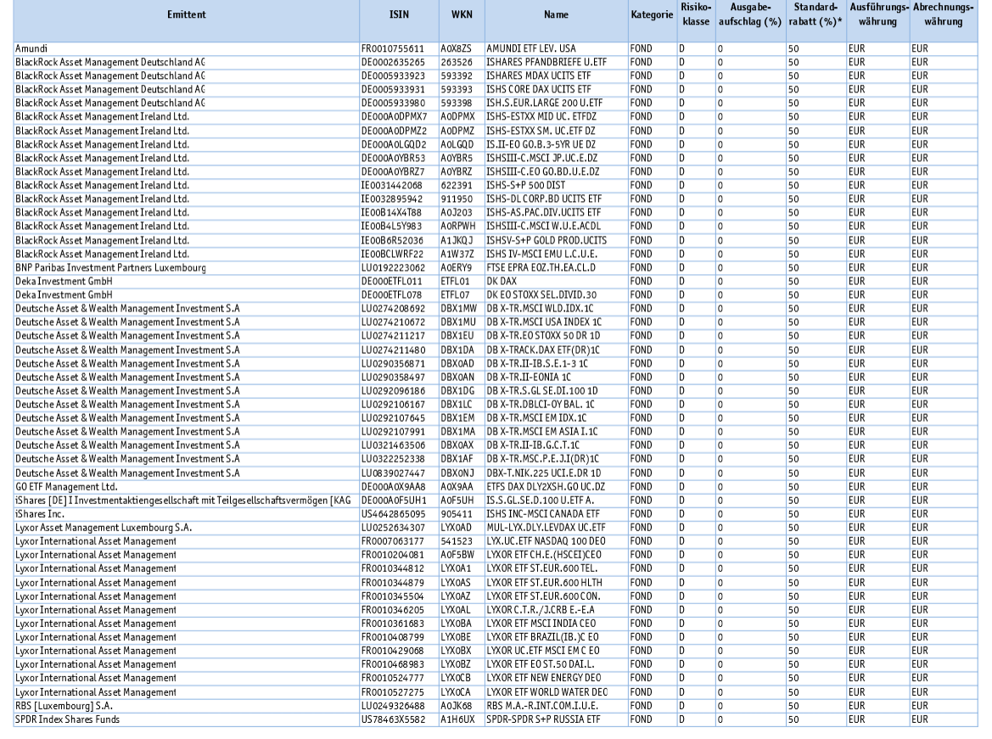Select WKN 593393 cell
The image size is (992, 739).
pos(462,89)
